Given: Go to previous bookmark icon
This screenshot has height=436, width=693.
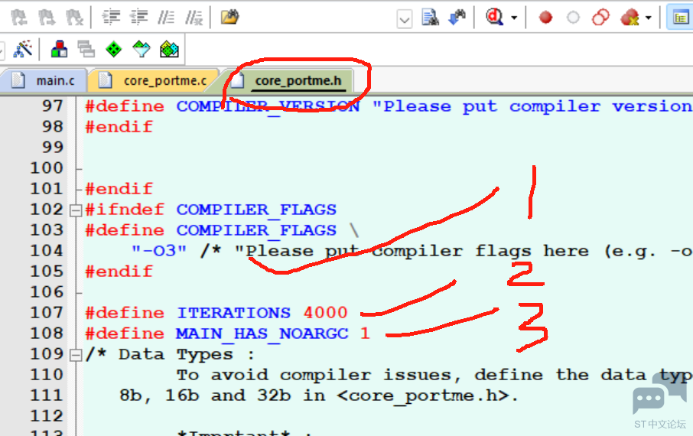Looking at the screenshot, I should click(x=19, y=18).
